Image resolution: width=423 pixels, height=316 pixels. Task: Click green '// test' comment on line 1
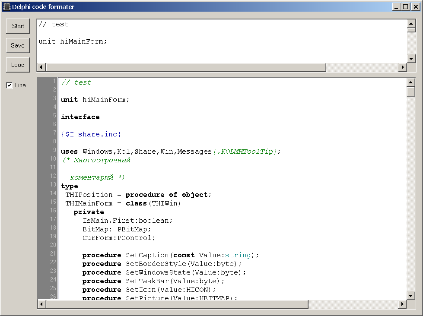pyautogui.click(x=76, y=82)
